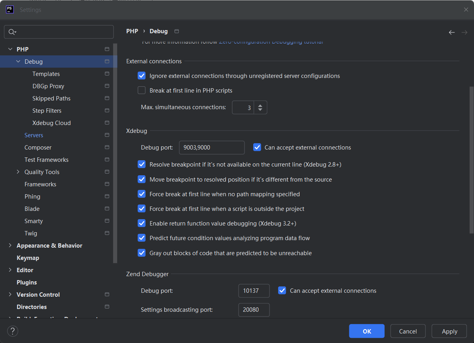The width and height of the screenshot is (474, 343).
Task: Confirm settings with OK button
Action: 367,331
